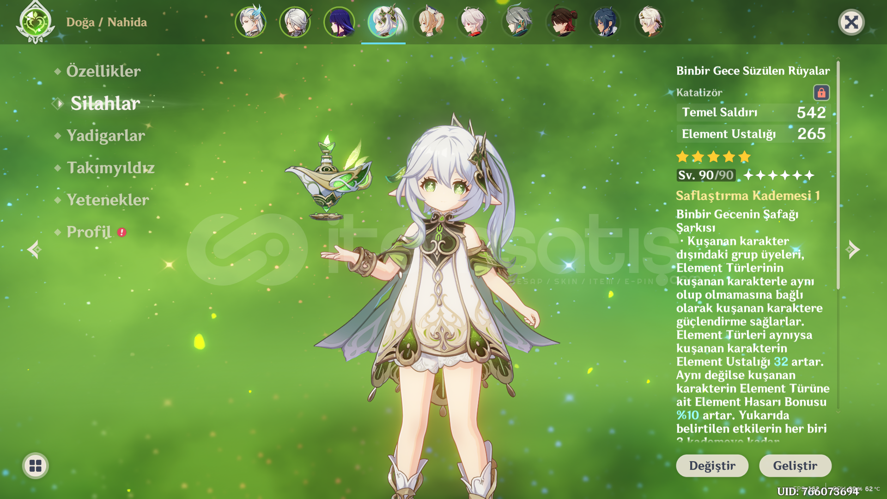Go to the previous character arrow

point(34,249)
